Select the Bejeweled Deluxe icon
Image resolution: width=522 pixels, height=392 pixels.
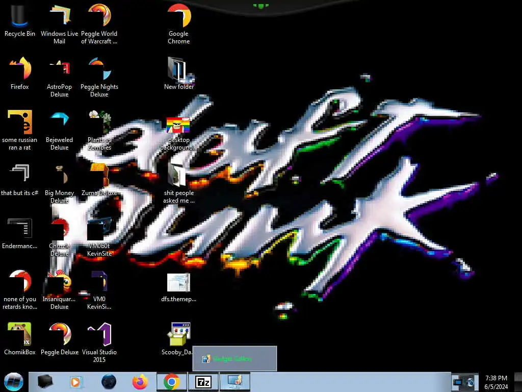coord(59,130)
